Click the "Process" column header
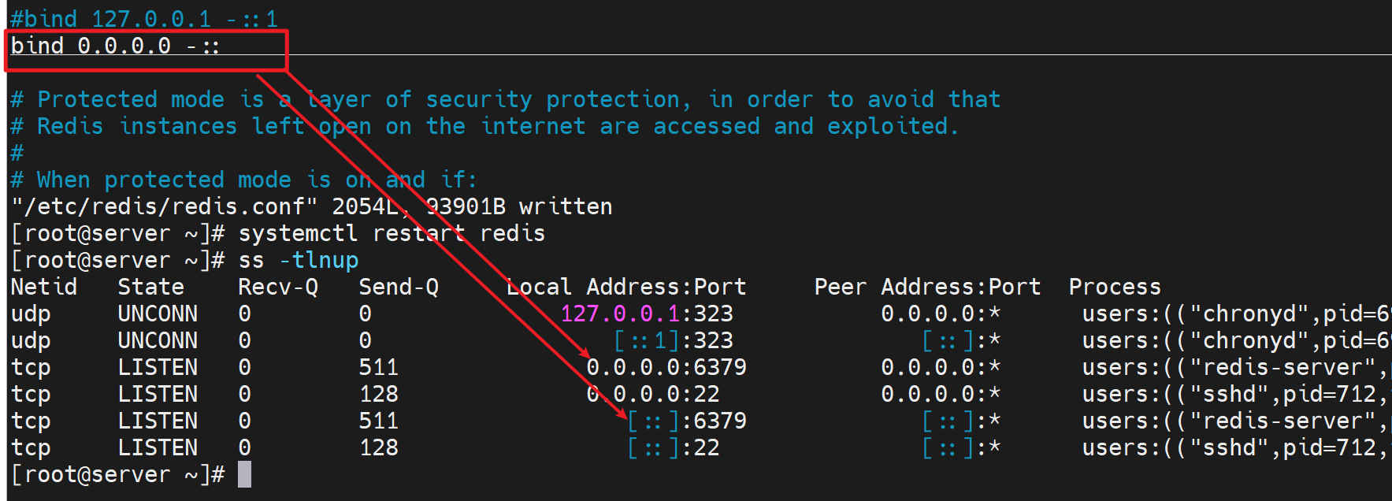Image resolution: width=1392 pixels, height=501 pixels. coord(1115,288)
